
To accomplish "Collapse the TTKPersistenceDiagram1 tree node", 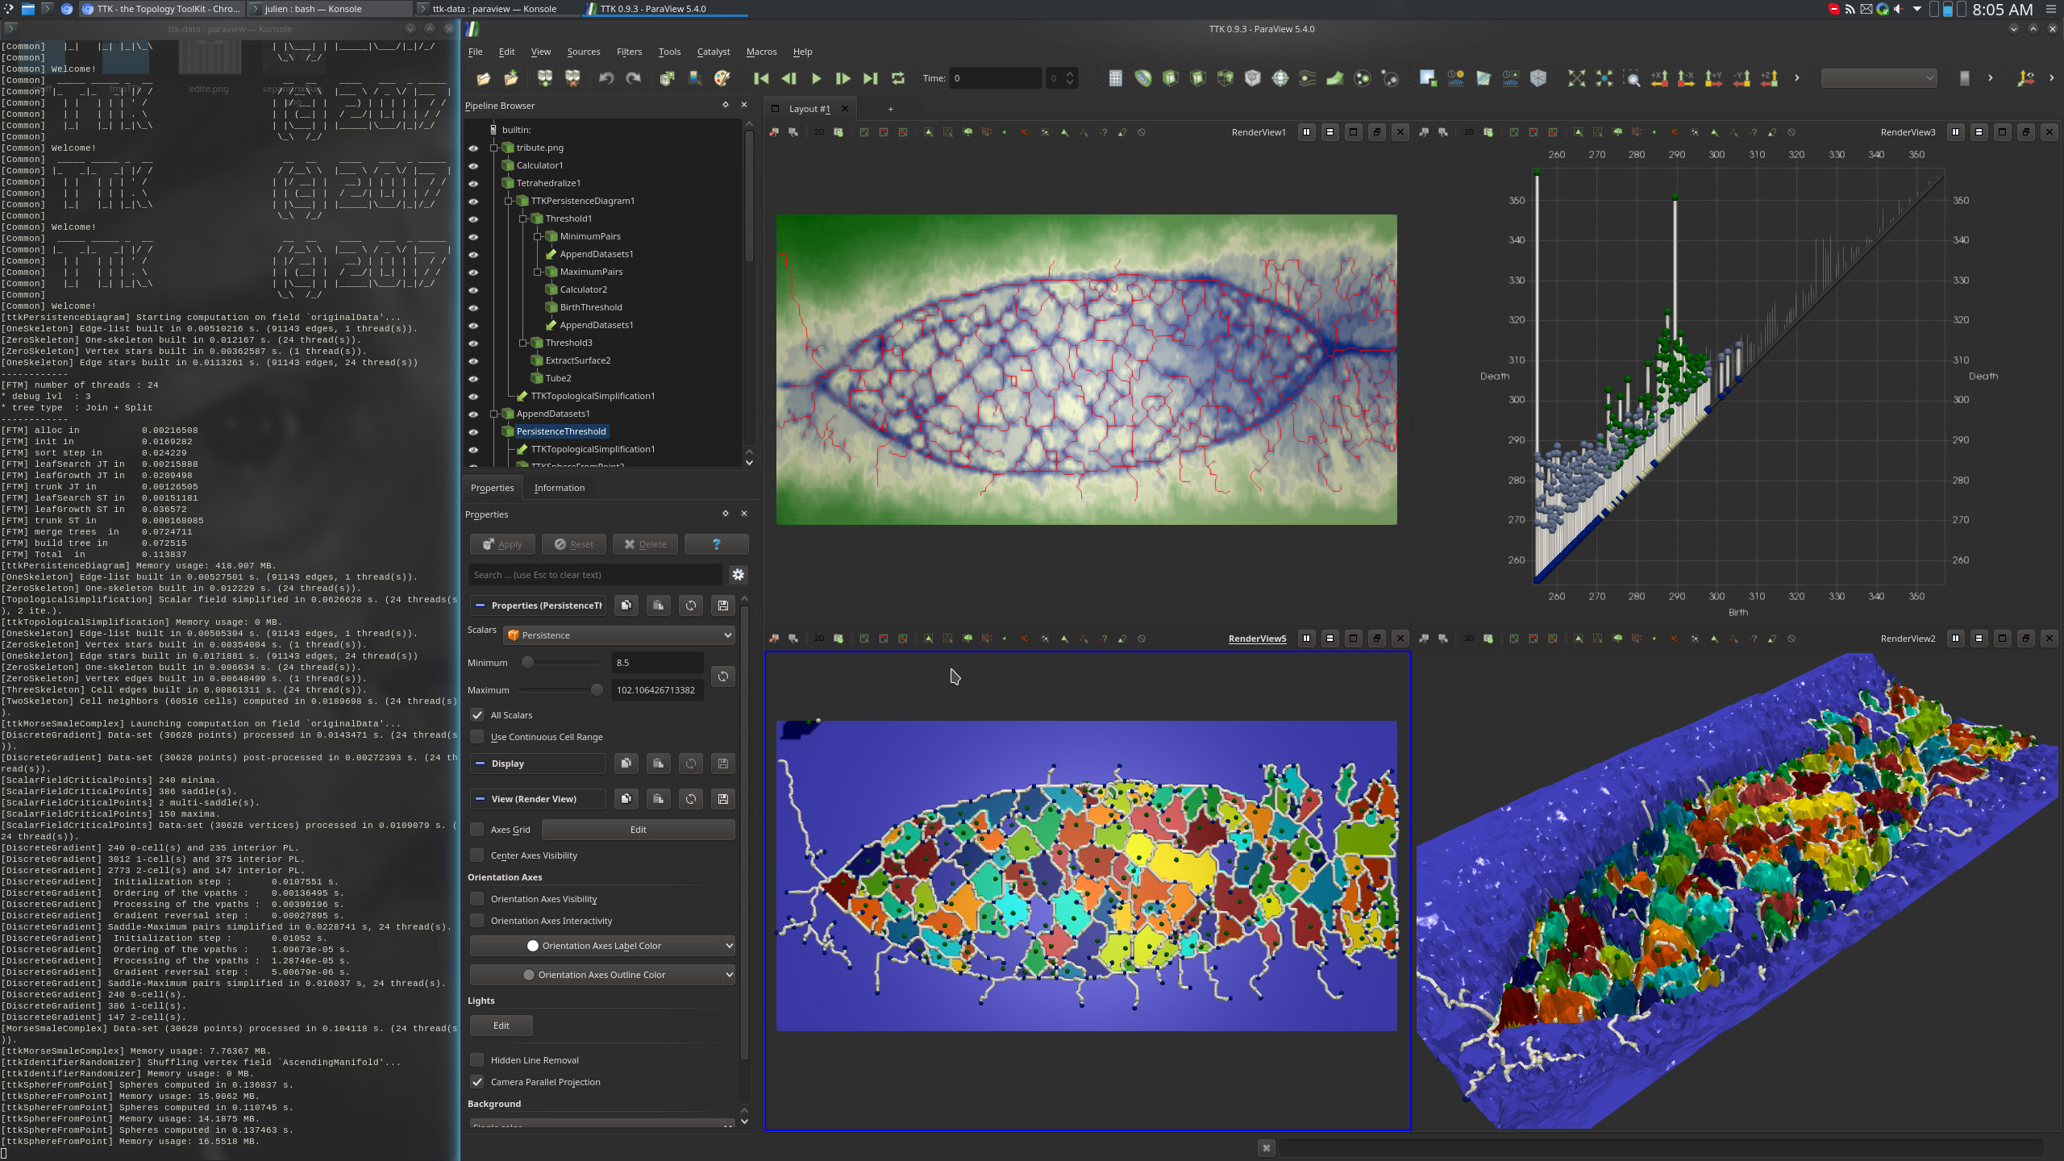I will (509, 201).
